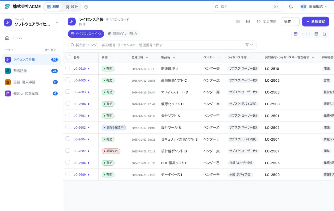
Task: Expand the ソフトウェアライセ... space selector
Action: click(x=31, y=22)
